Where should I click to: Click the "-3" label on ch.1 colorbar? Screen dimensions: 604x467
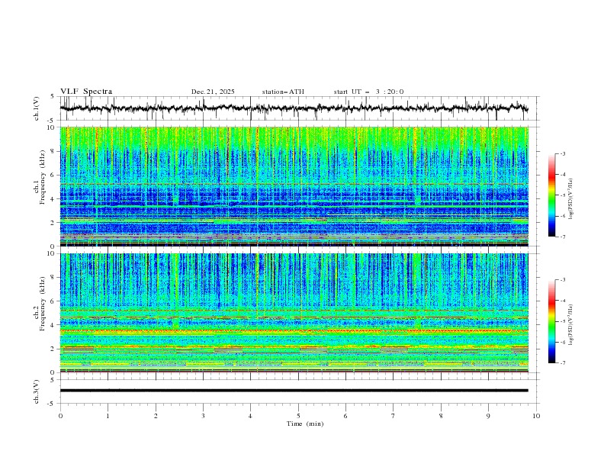coord(563,153)
